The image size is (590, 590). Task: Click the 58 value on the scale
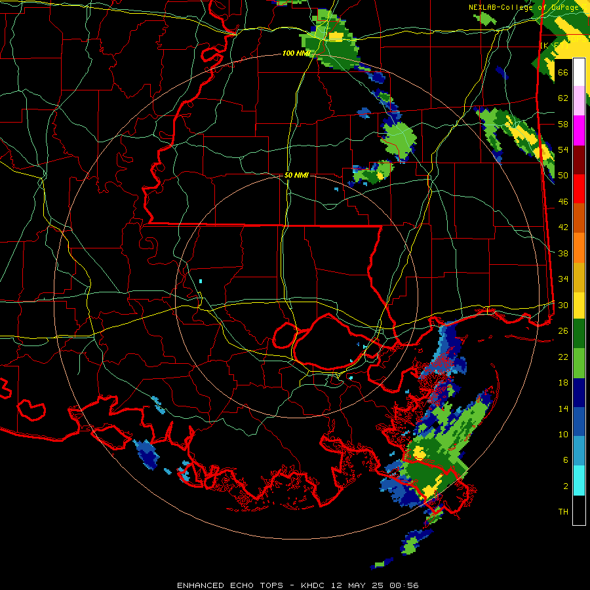click(x=563, y=124)
